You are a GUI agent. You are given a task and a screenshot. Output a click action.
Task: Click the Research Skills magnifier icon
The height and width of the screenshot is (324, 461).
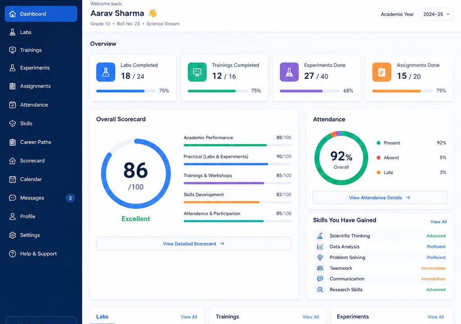pos(320,290)
